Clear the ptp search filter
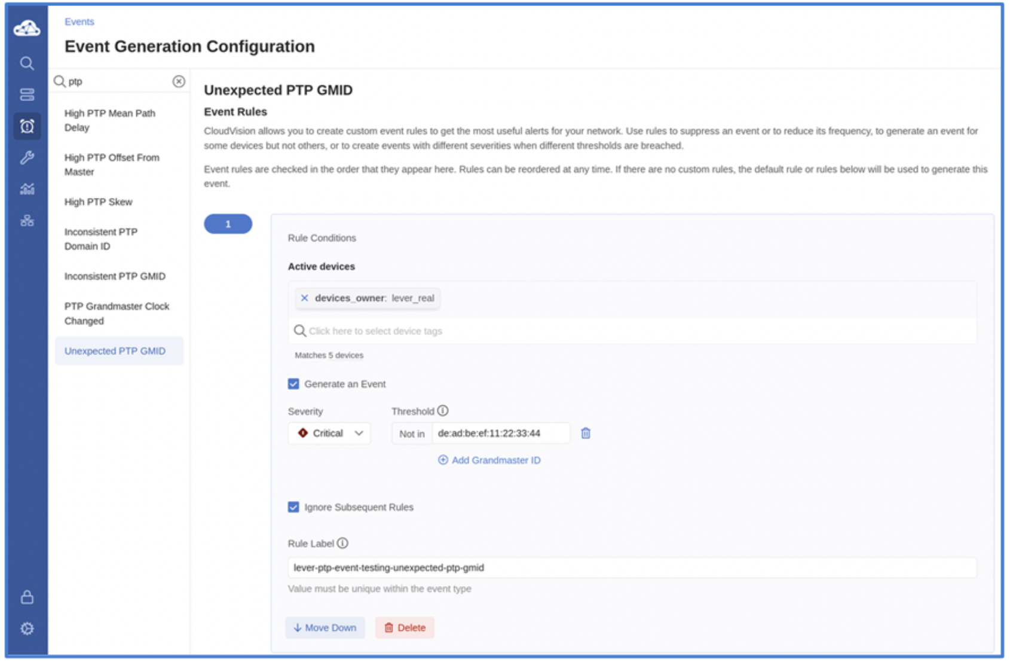The height and width of the screenshot is (665, 1010). click(179, 81)
